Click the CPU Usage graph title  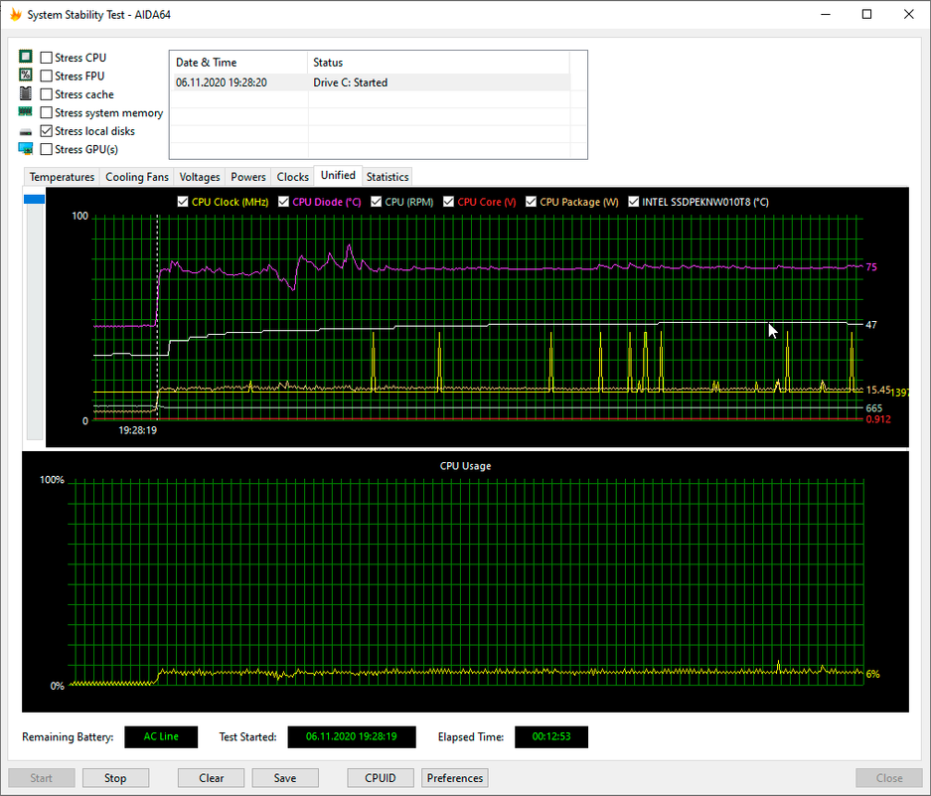click(x=465, y=466)
